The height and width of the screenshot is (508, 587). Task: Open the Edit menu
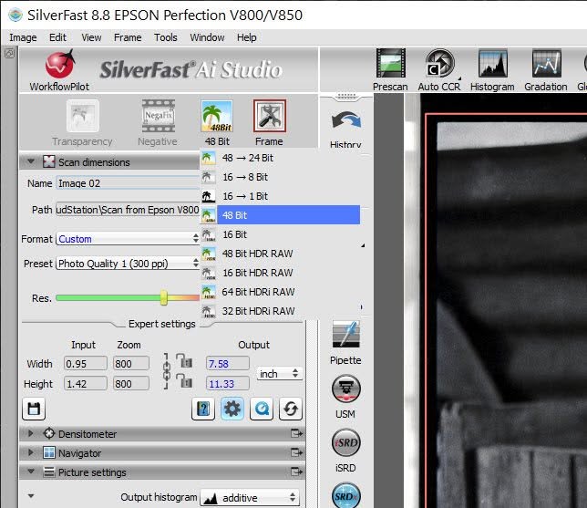click(57, 37)
